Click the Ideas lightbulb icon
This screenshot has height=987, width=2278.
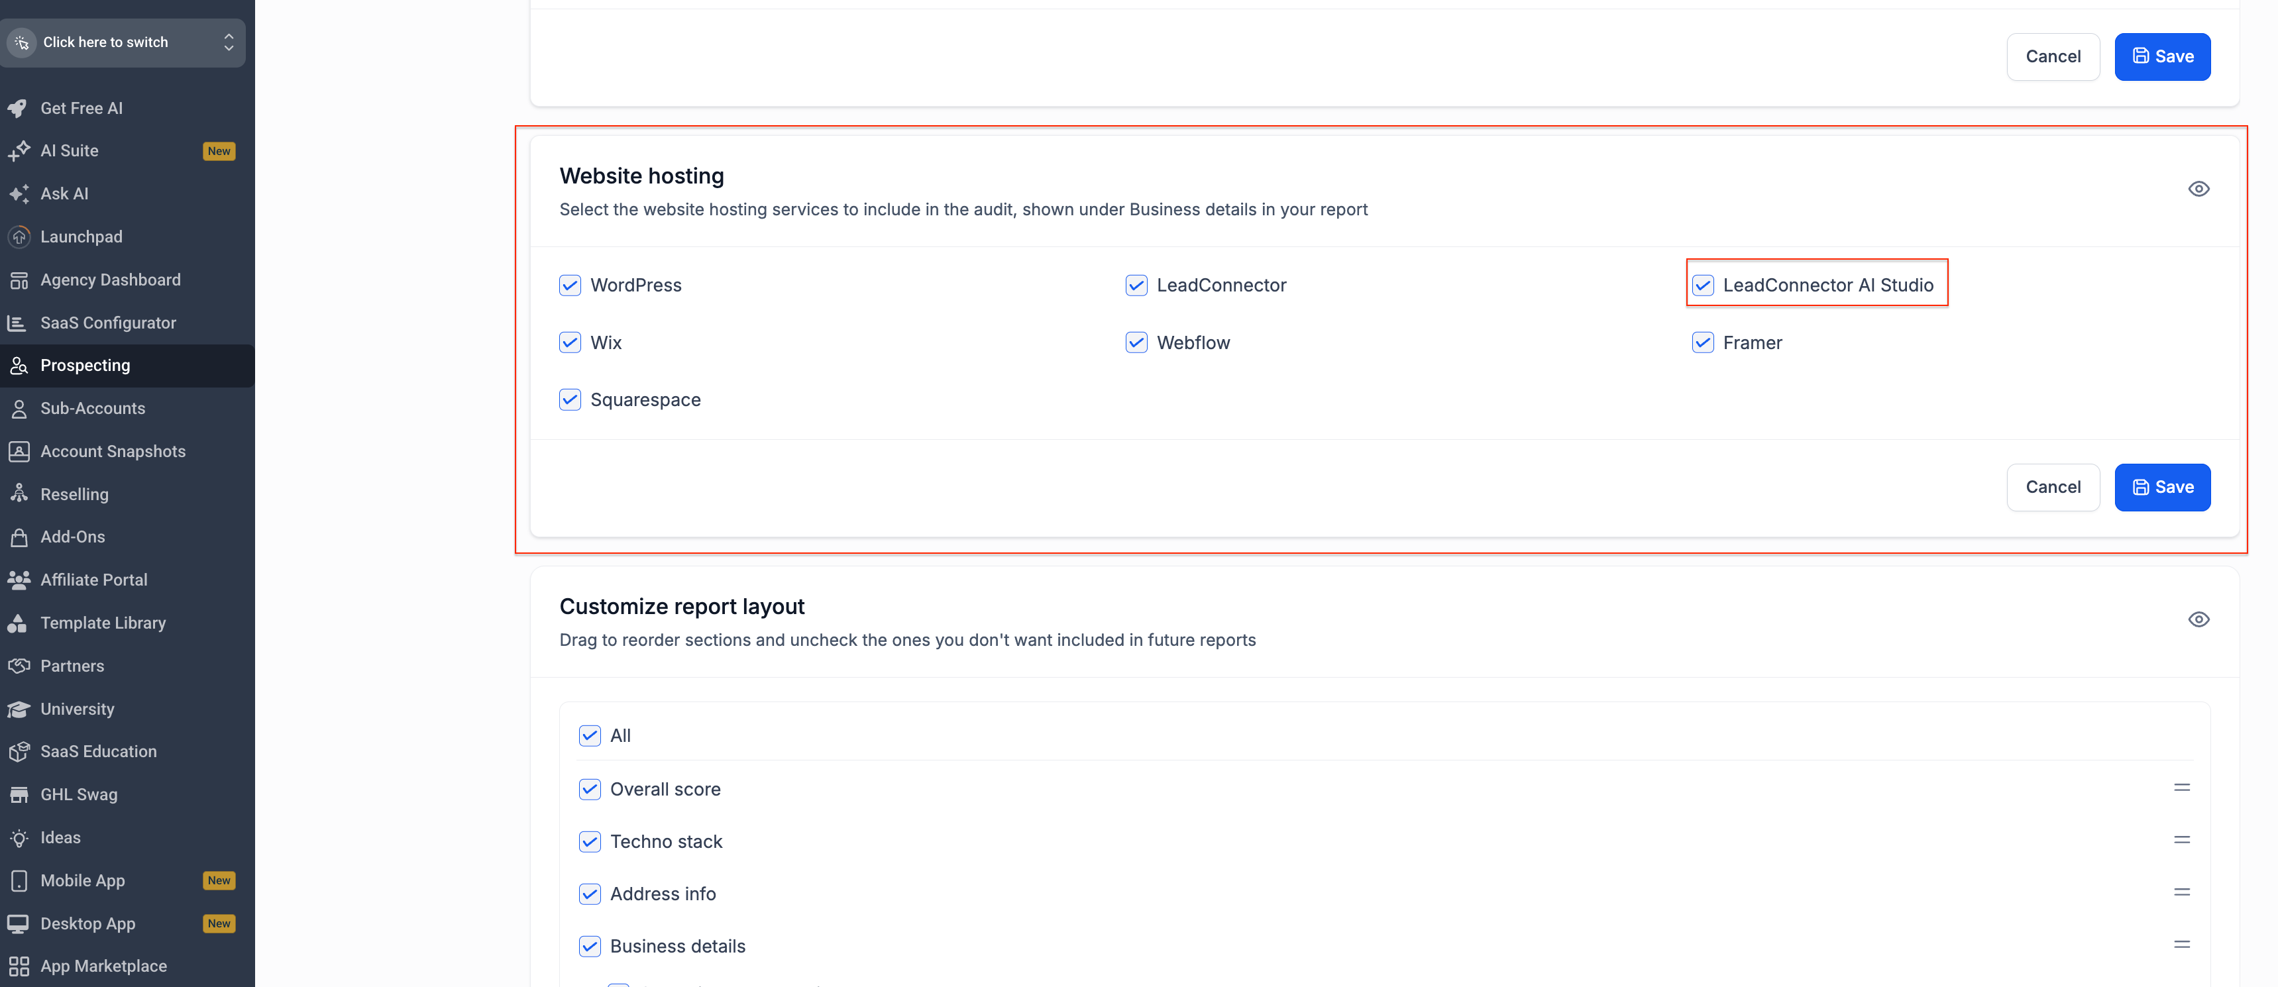pyautogui.click(x=18, y=837)
